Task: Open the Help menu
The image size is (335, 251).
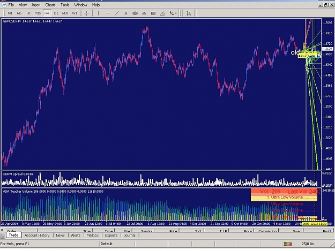Action: pyautogui.click(x=96, y=5)
